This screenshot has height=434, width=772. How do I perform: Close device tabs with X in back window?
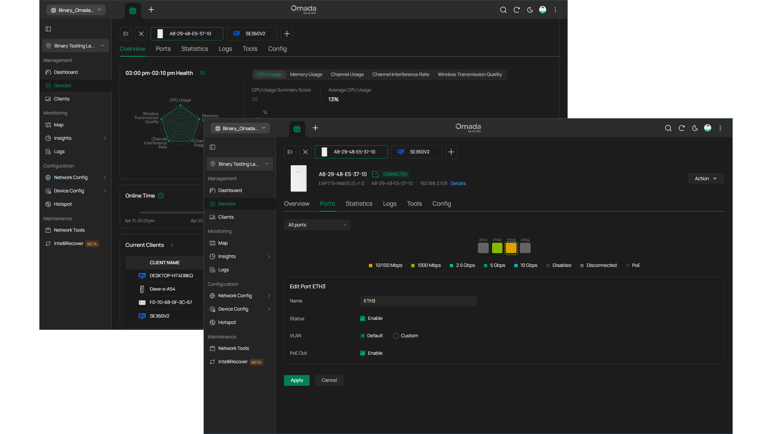pos(141,34)
